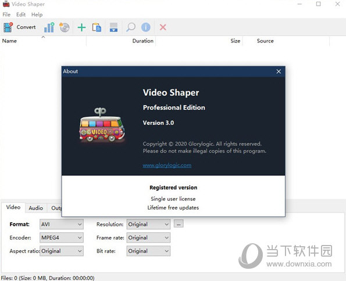Close the About dialog
This screenshot has height=281, width=346.
[279, 71]
